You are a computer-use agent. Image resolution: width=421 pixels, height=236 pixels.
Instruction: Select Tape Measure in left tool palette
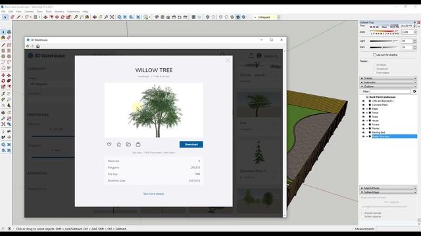pos(3,94)
